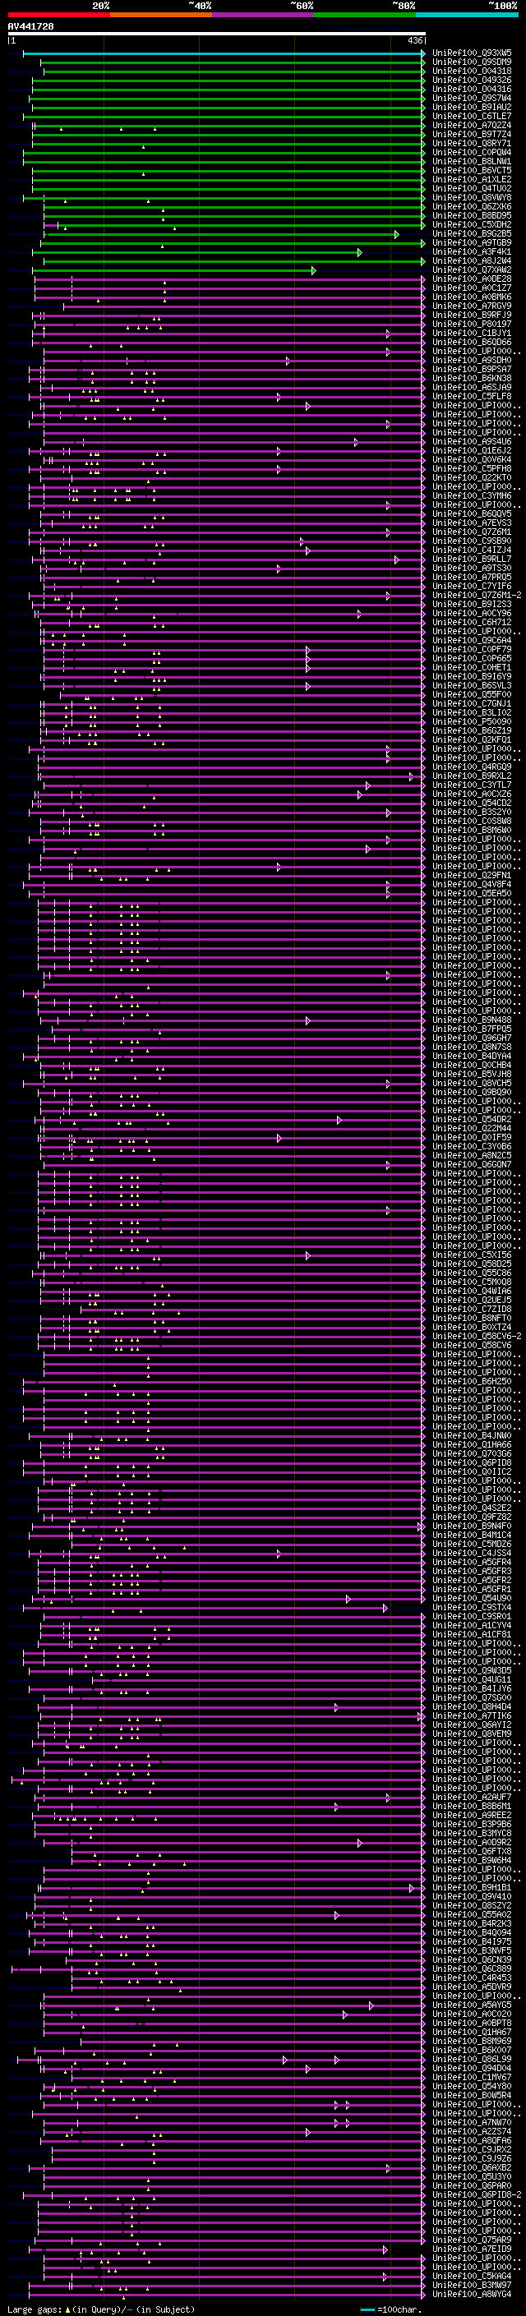Select the UniRef100_C4IZJ4 label
This screenshot has width=526, height=2316.
(x=472, y=550)
